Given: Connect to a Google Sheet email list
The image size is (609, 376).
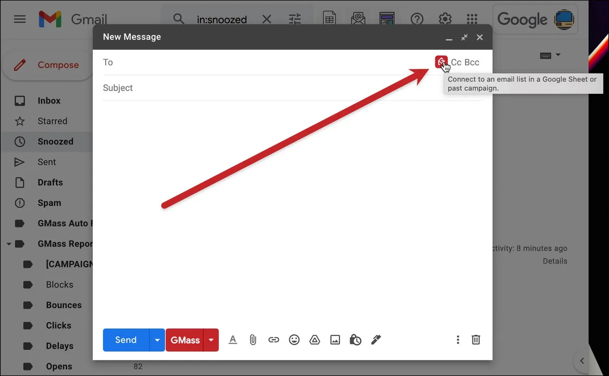Looking at the screenshot, I should point(441,62).
